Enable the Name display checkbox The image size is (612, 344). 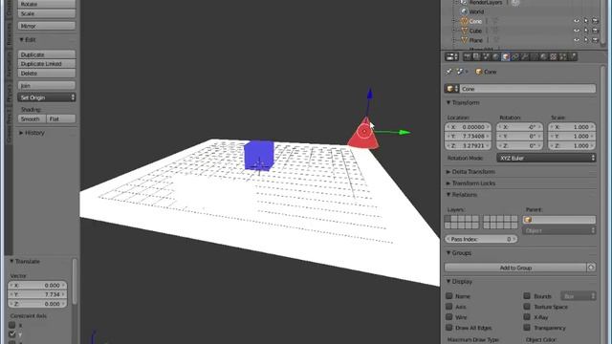point(448,296)
